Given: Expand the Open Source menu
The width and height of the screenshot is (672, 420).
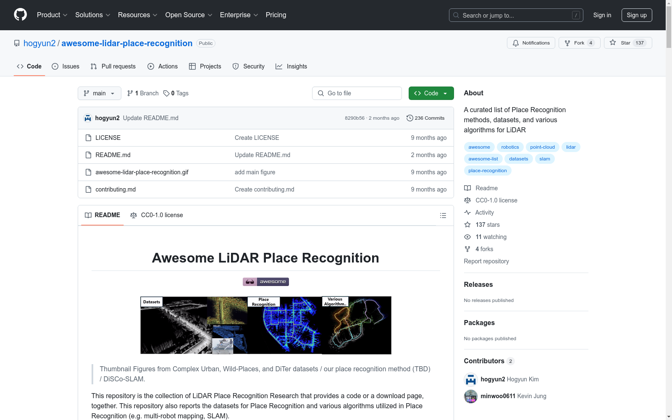Looking at the screenshot, I should coord(189,15).
